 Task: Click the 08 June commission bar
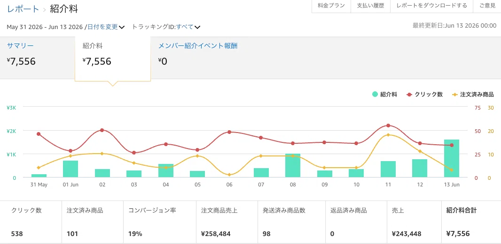293,165
